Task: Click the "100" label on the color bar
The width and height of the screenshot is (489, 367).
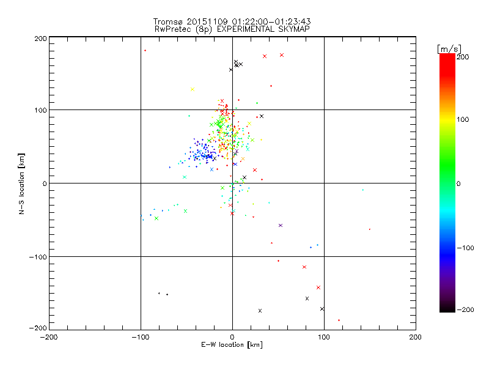Action: point(463,119)
